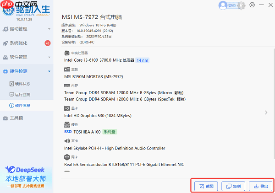Expand the 软件管理 dropdown arrow

[x=49, y=57]
